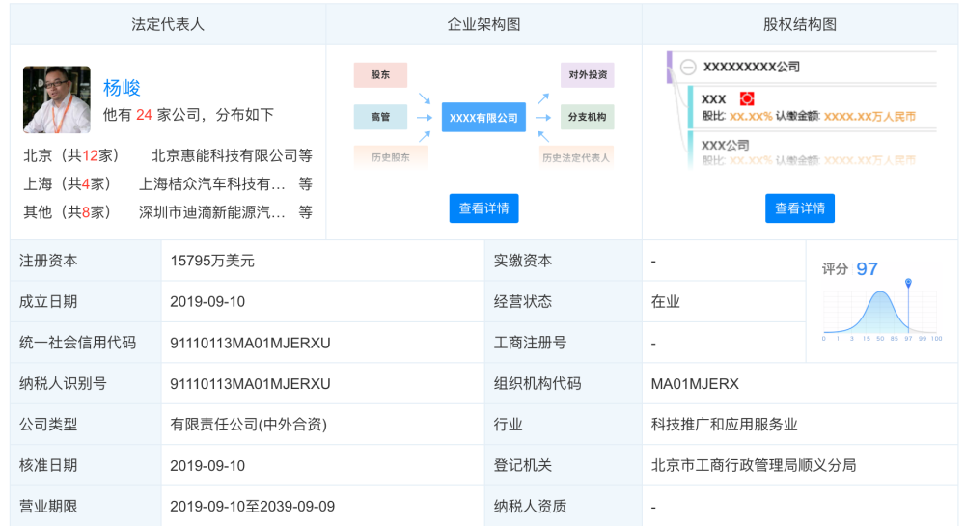Open 上海桔众汽车科技有… company link
This screenshot has width=965, height=526.
point(211,184)
